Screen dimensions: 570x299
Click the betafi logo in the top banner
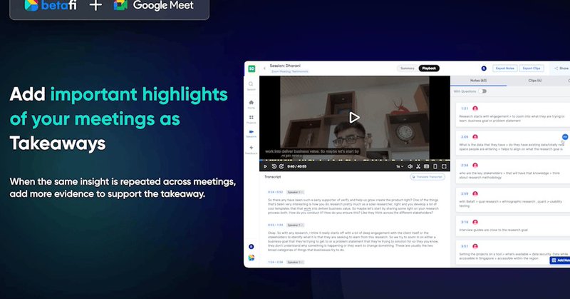[x=51, y=6]
